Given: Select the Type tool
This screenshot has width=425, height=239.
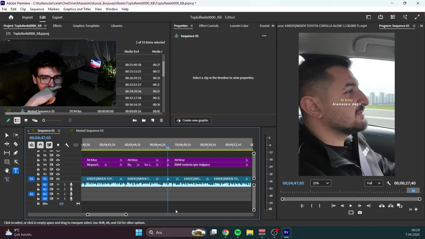Looking at the screenshot, I should coord(16,171).
